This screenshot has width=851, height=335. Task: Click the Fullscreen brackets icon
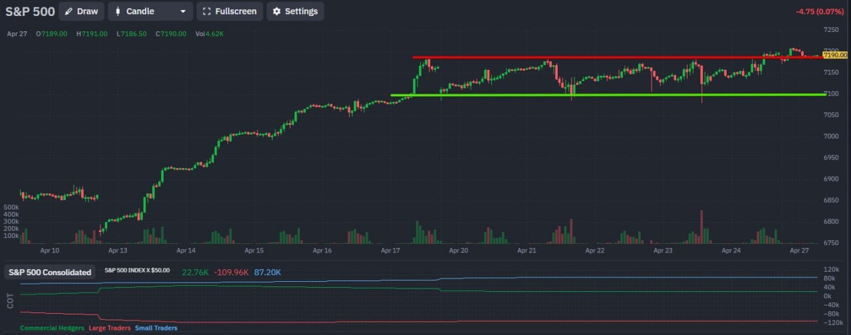click(x=206, y=11)
